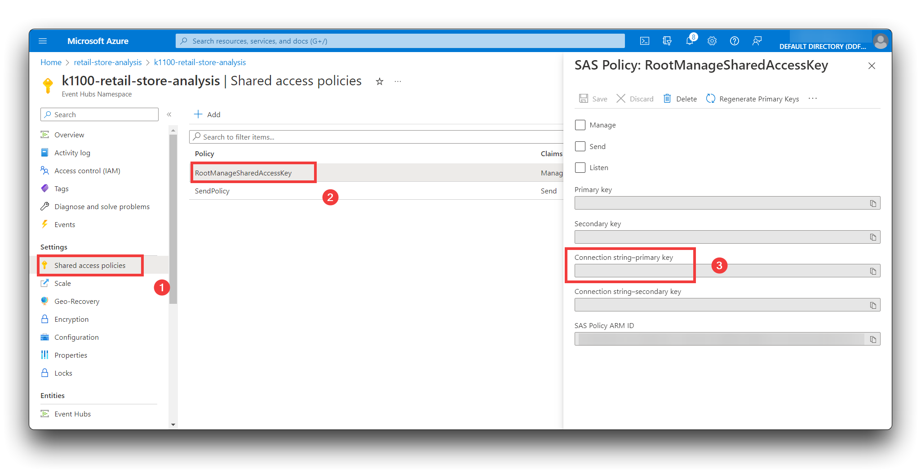
Task: Collapse the left navigation menu
Action: [x=169, y=114]
